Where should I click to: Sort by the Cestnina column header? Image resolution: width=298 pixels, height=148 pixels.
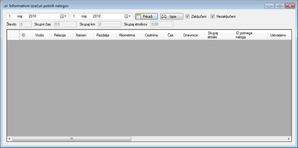[154, 35]
